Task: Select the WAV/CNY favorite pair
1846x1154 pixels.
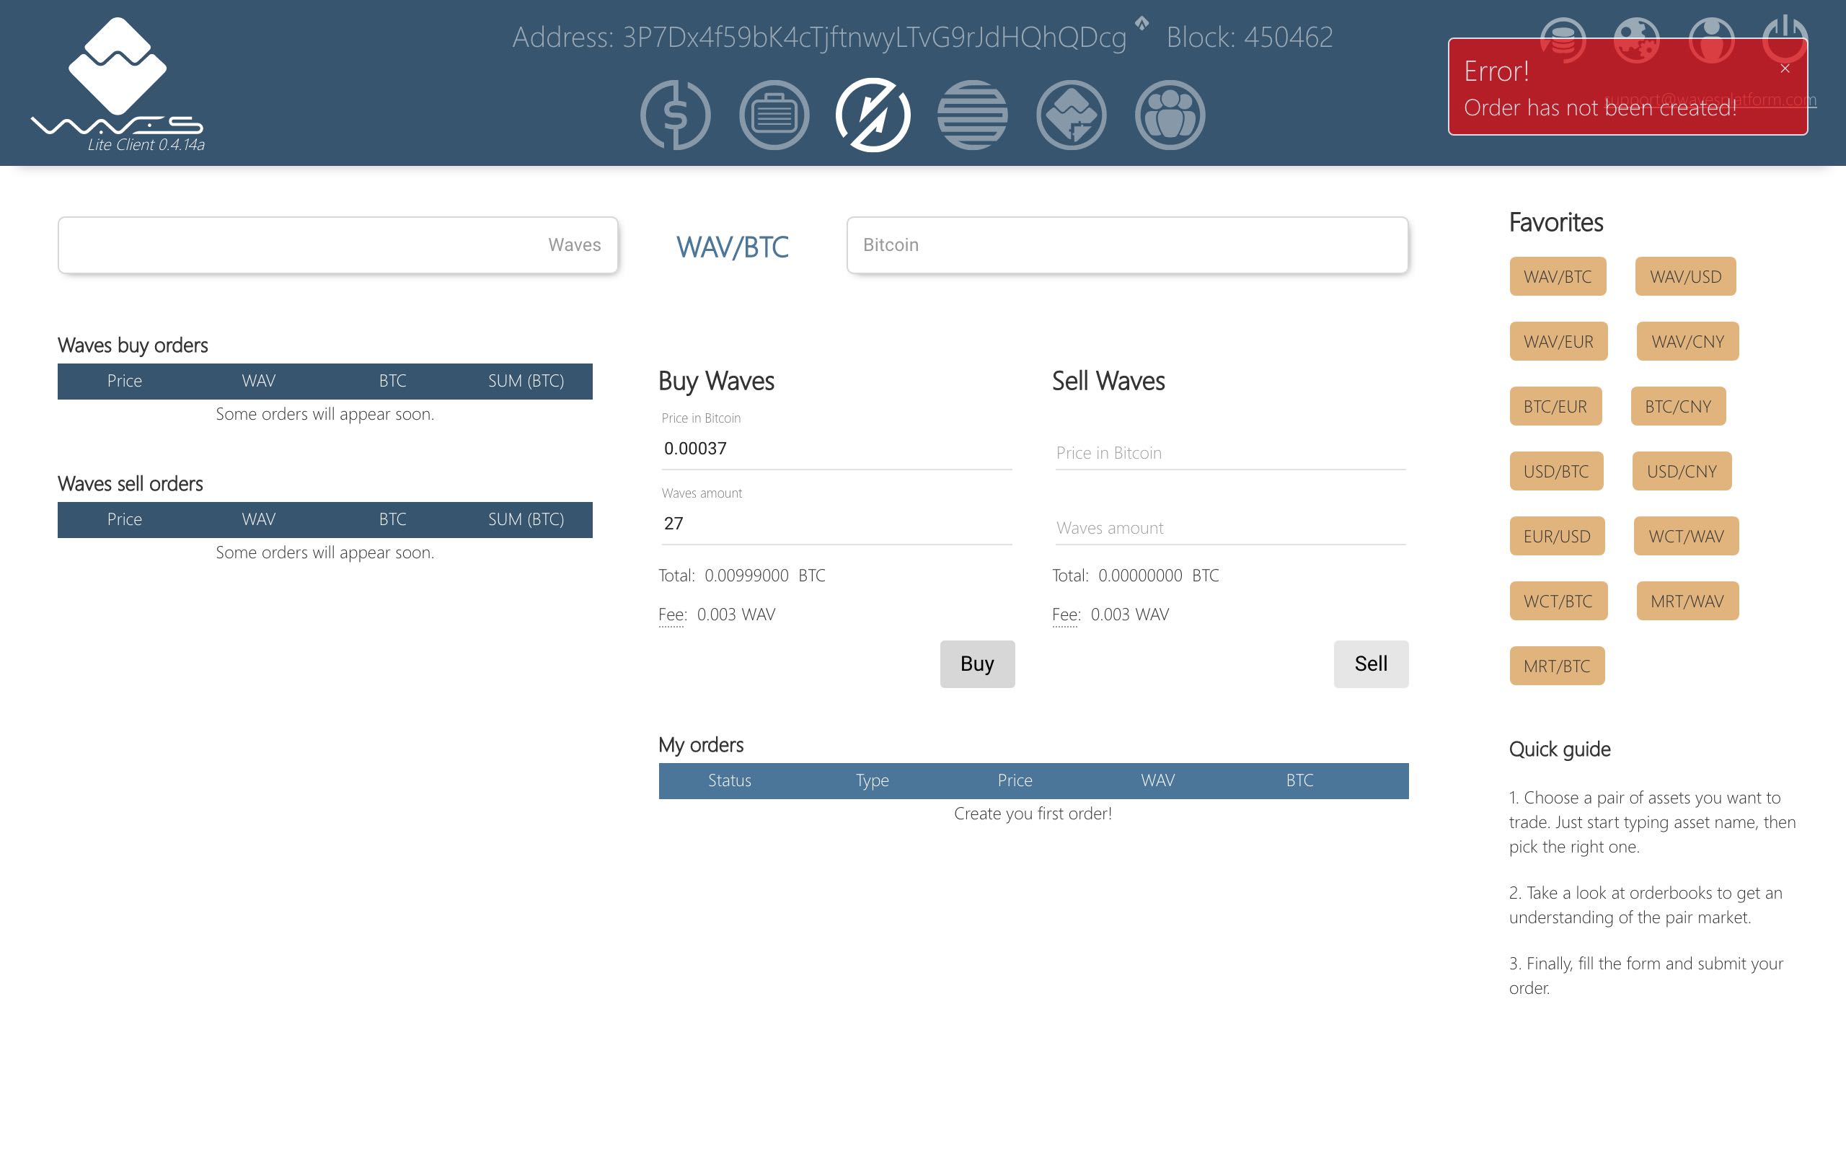Action: tap(1687, 341)
